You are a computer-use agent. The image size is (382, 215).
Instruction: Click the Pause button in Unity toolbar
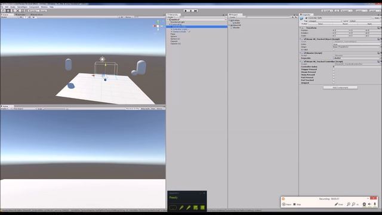pos(191,11)
